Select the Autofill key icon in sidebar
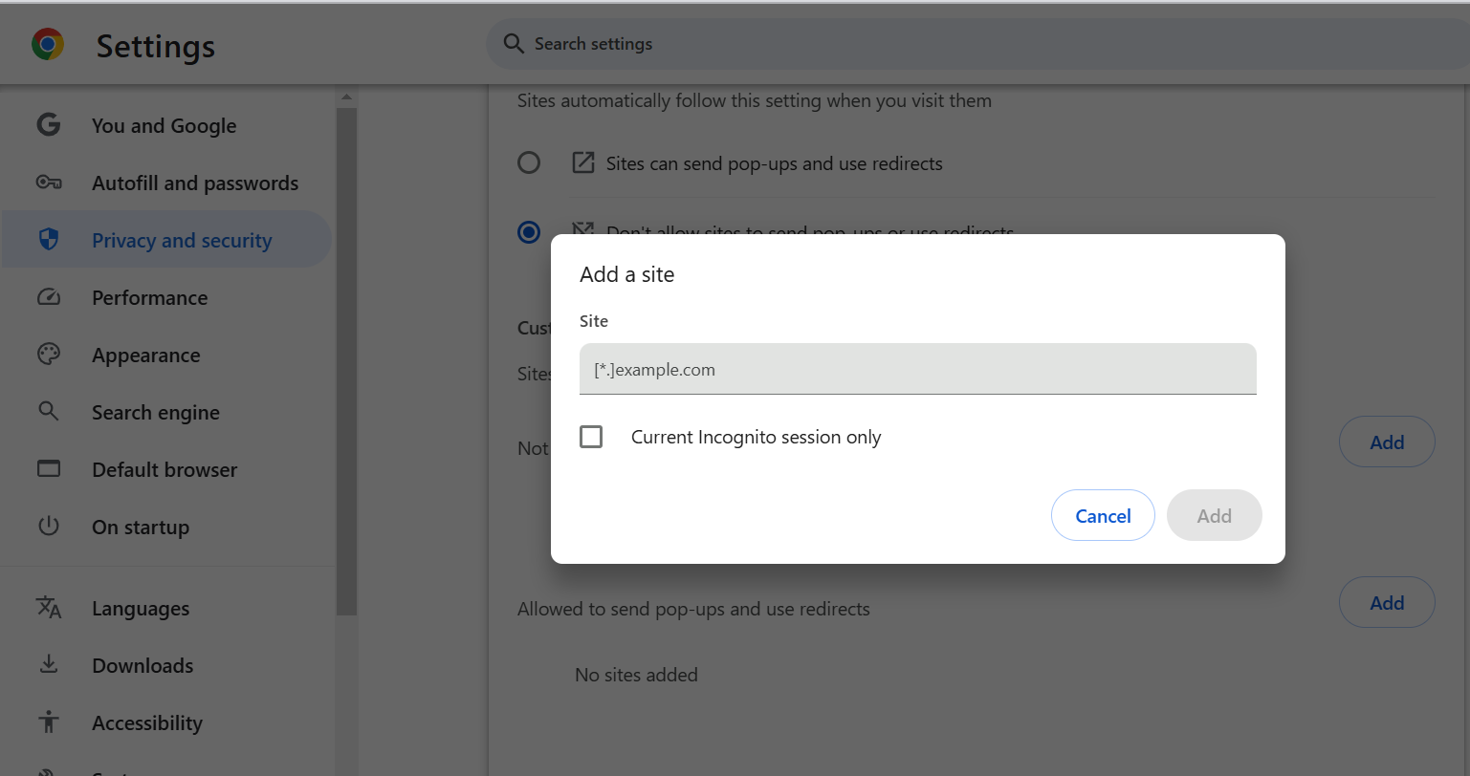Viewport: 1470px width, 776px height. (48, 182)
